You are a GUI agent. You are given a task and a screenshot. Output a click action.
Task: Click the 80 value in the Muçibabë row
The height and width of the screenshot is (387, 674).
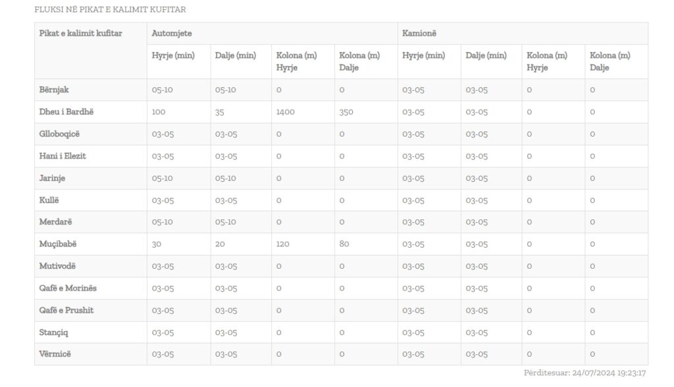344,244
